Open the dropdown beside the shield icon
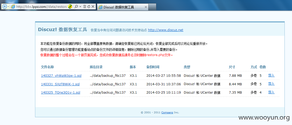 (x=8, y=7)
